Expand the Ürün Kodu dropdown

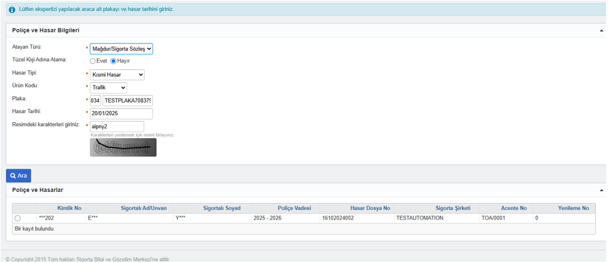pos(108,88)
